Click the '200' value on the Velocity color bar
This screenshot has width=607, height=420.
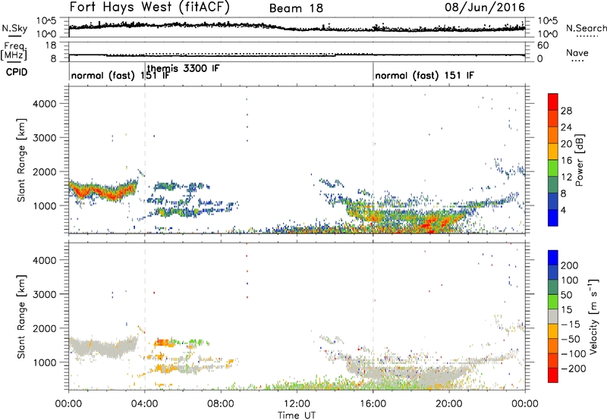pos(570,265)
